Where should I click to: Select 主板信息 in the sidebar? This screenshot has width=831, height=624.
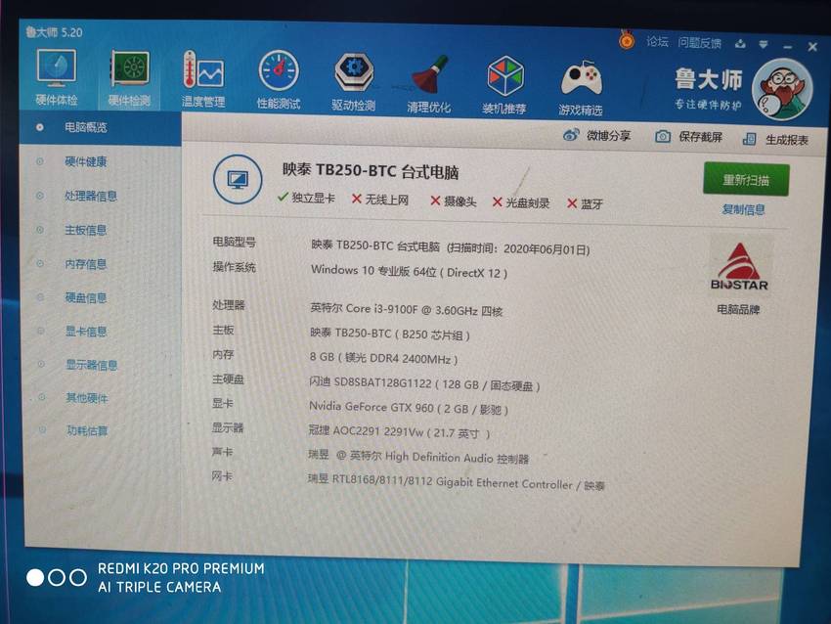[x=86, y=230]
